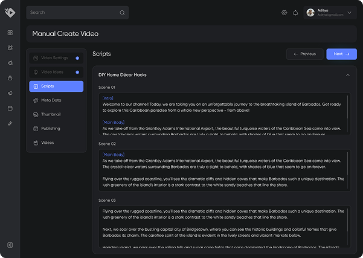Image resolution: width=363 pixels, height=258 pixels.
Task: Collapse the DIY Home Décor Hacks section
Action: tap(347, 75)
